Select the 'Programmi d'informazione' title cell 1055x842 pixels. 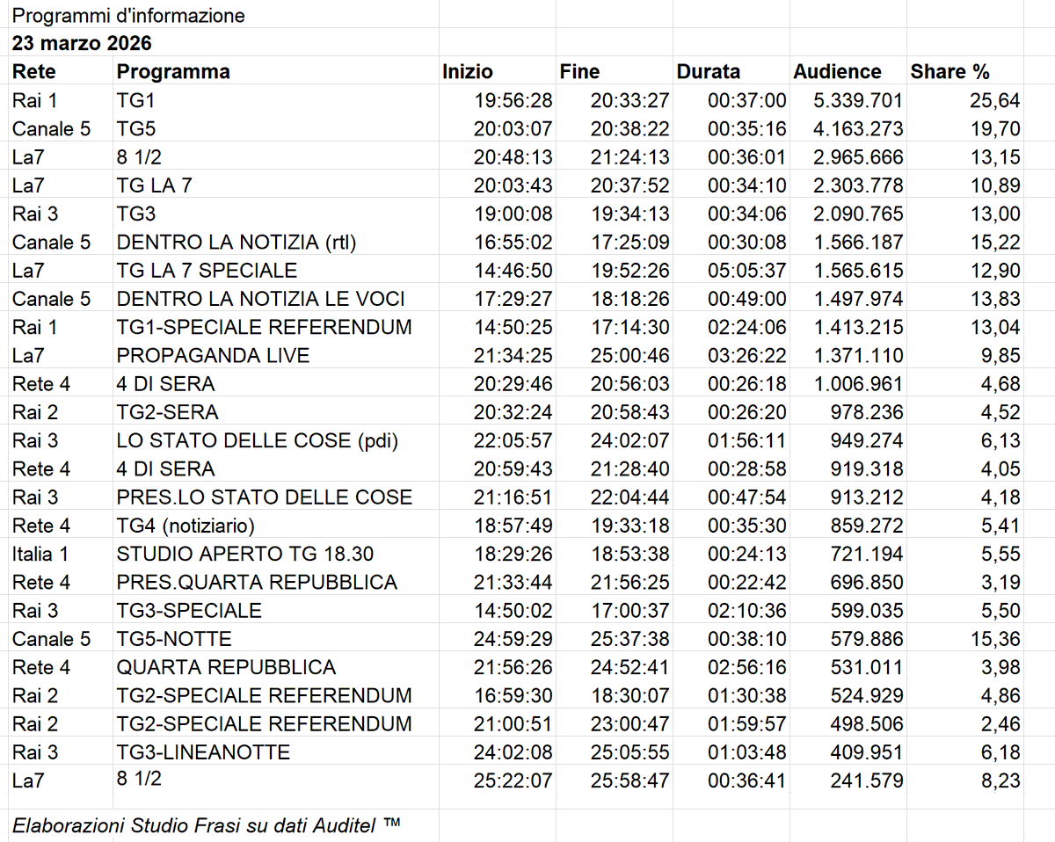(128, 16)
